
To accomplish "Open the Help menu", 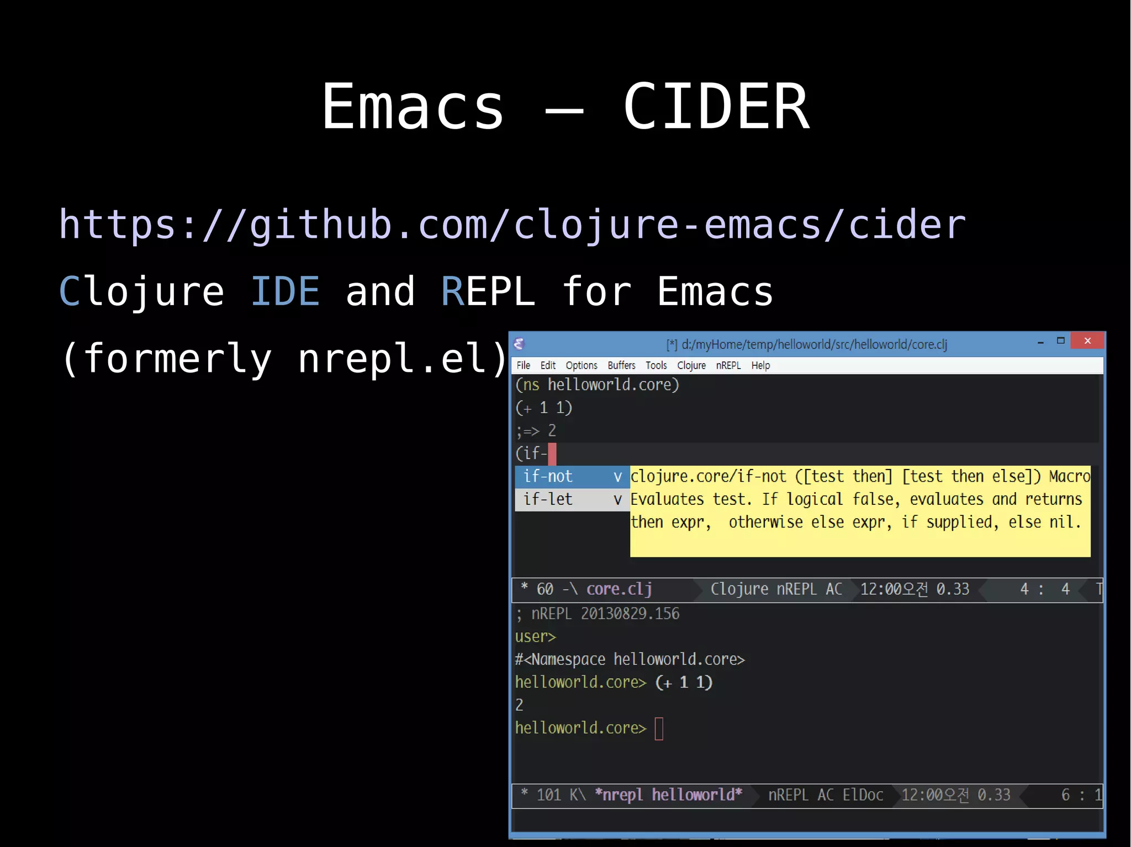I will click(760, 365).
